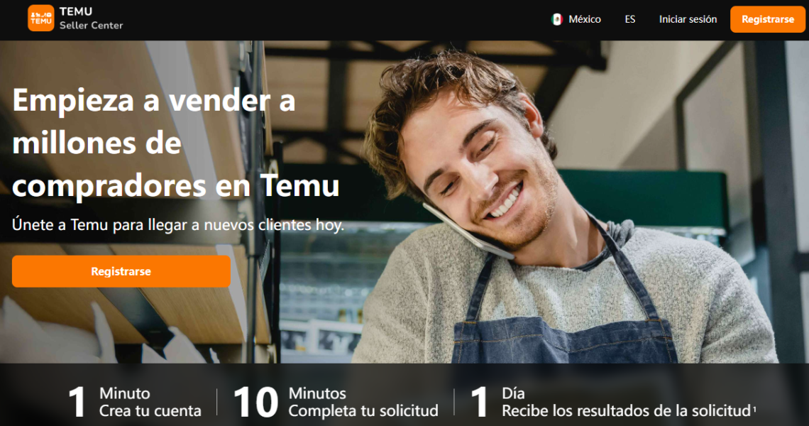Click the 'Completa tu solicitud' text
This screenshot has width=809, height=426.
(363, 411)
